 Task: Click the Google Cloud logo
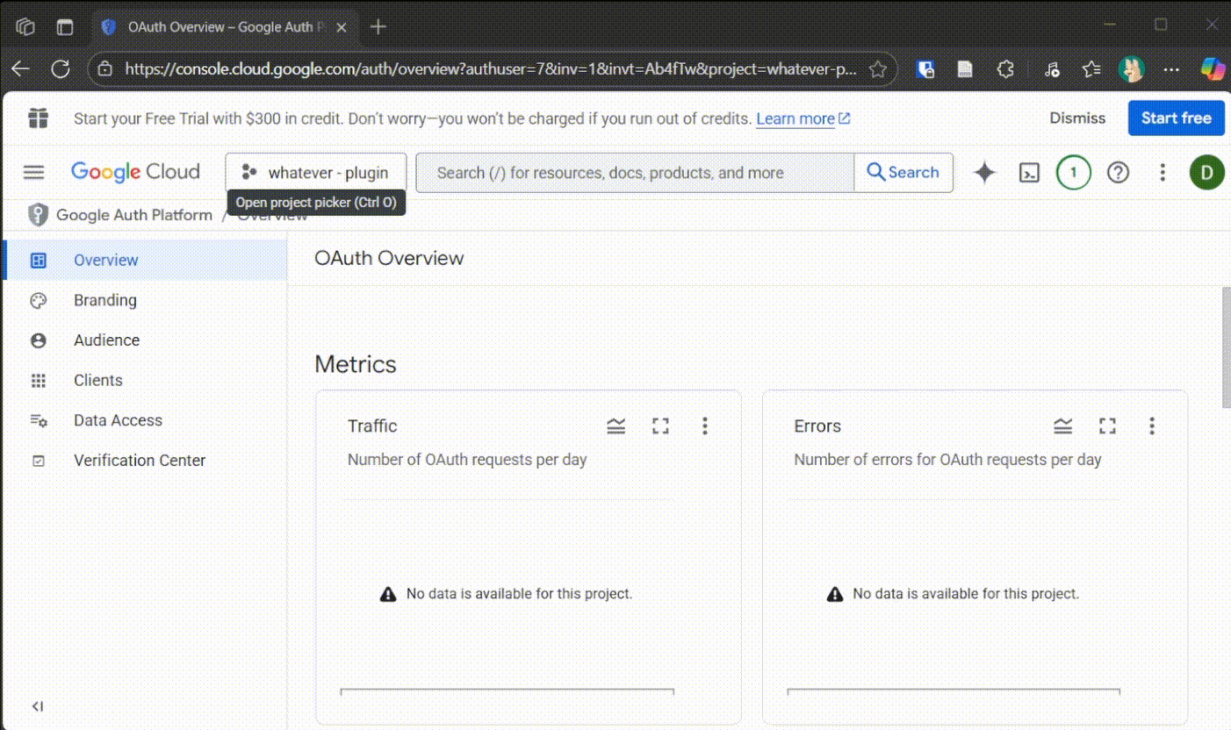(135, 172)
